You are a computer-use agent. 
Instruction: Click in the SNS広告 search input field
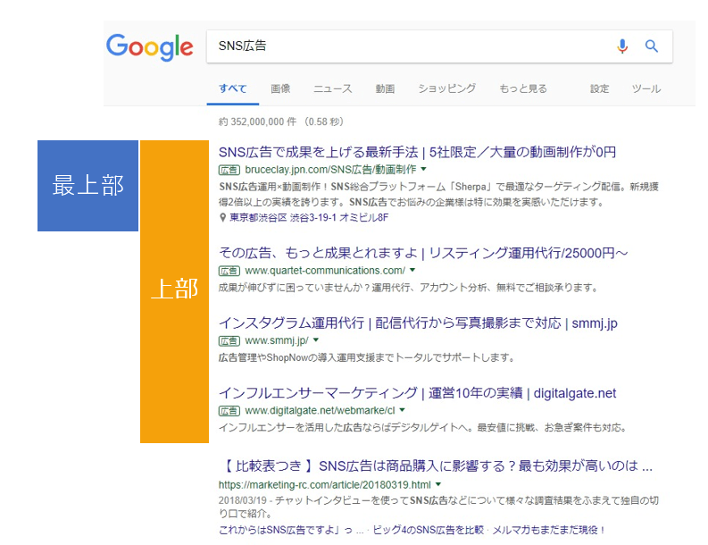point(402,46)
